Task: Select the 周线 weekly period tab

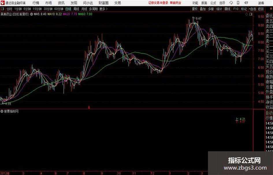Action: tap(76, 9)
